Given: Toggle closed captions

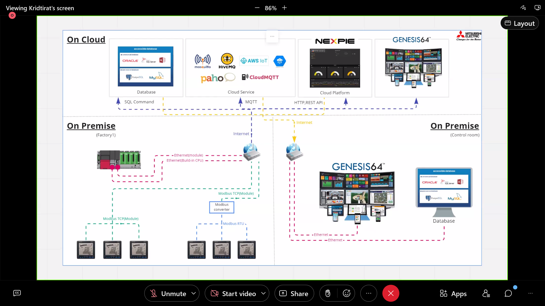Looking at the screenshot, I should [17, 293].
